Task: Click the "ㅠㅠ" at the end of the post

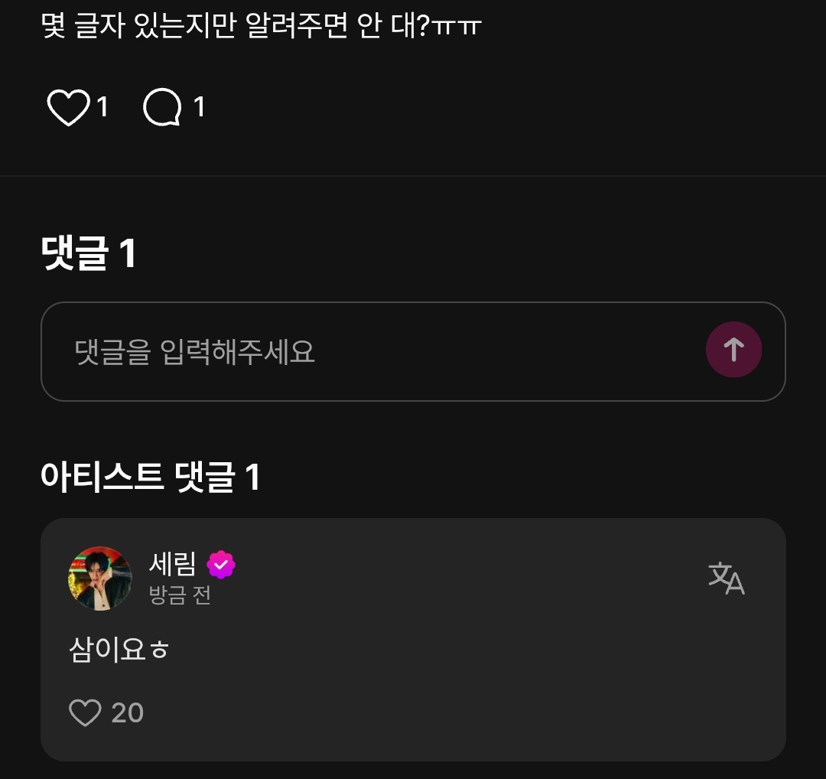Action: (x=457, y=28)
